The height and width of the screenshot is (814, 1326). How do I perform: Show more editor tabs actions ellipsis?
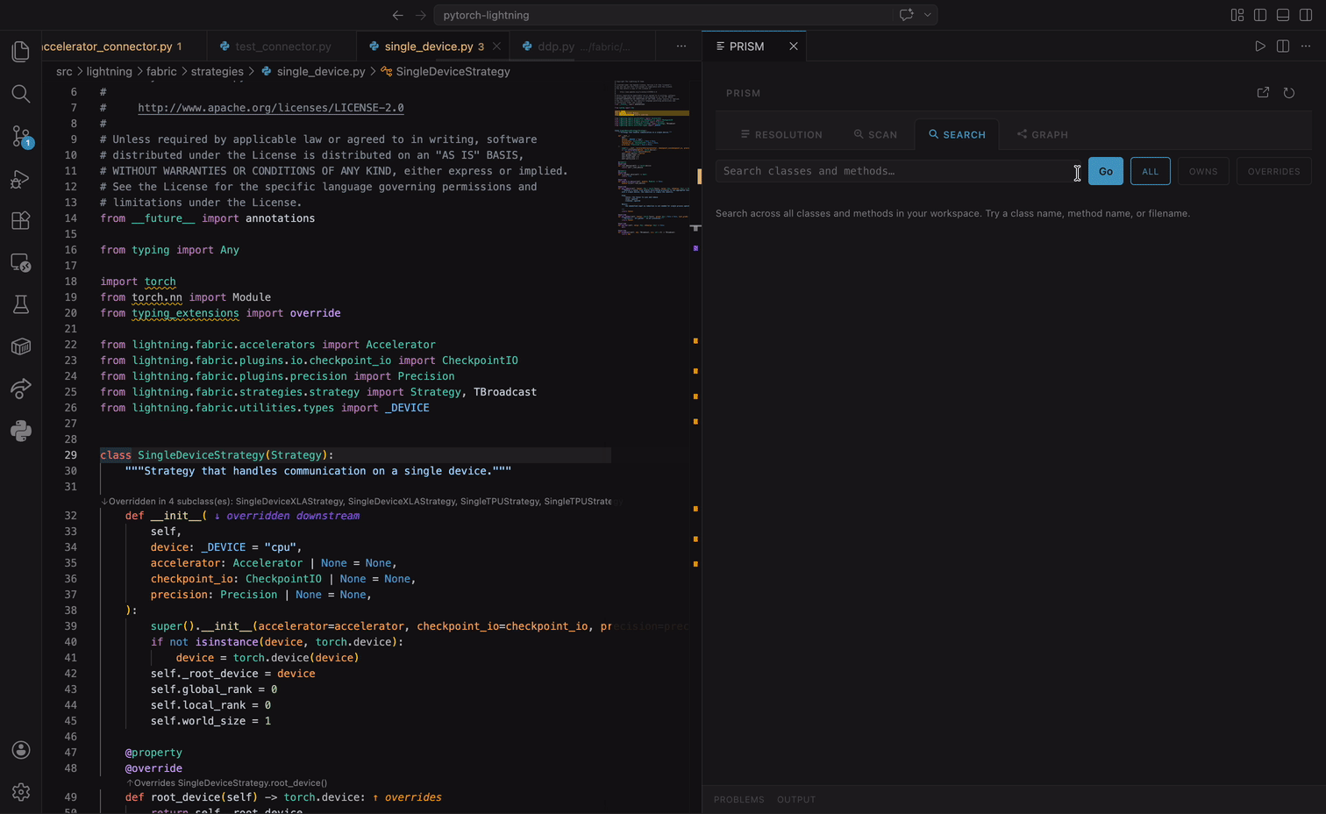tap(681, 46)
